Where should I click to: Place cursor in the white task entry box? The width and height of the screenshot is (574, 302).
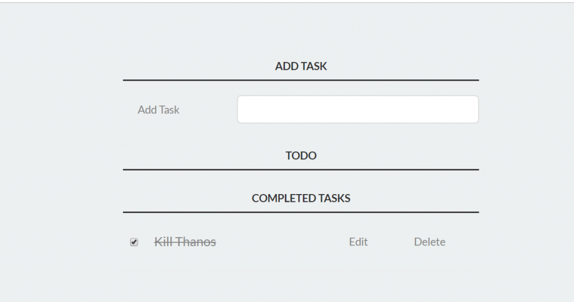tap(358, 110)
